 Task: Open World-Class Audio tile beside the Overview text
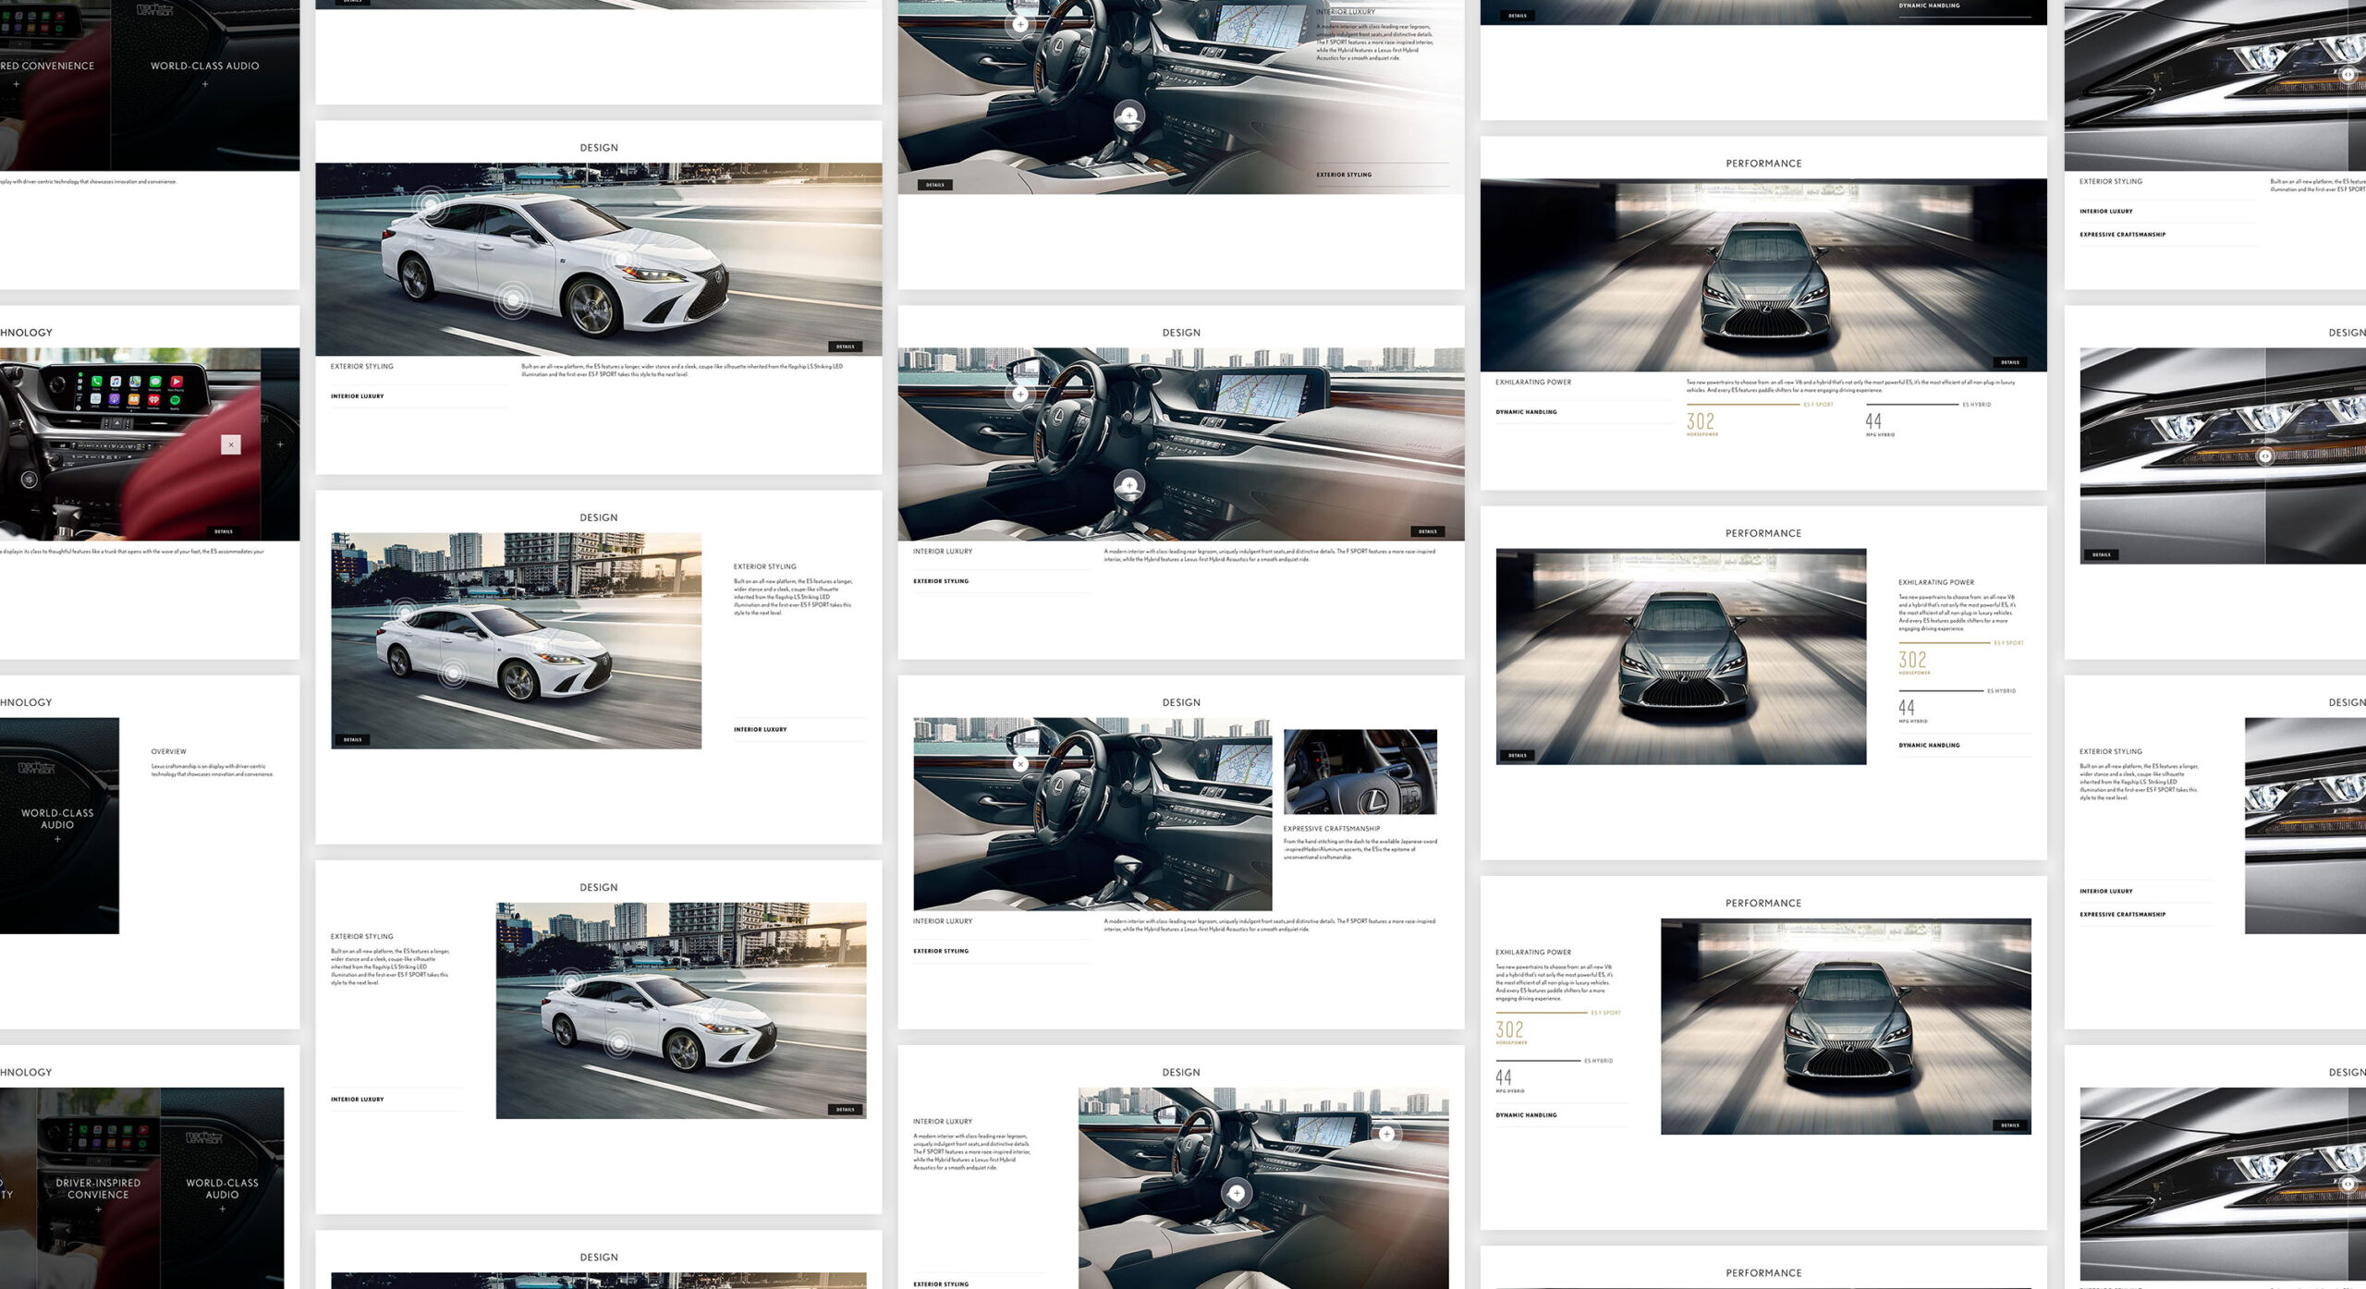pyautogui.click(x=57, y=825)
